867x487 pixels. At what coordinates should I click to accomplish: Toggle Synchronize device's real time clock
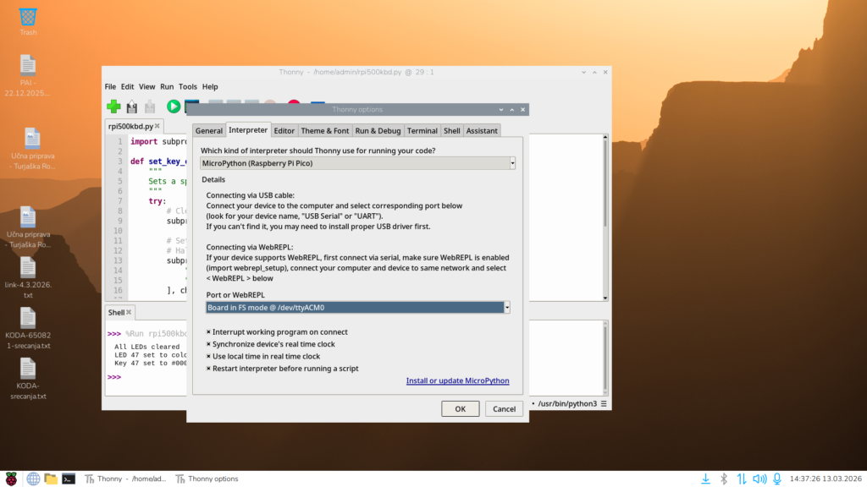point(209,344)
